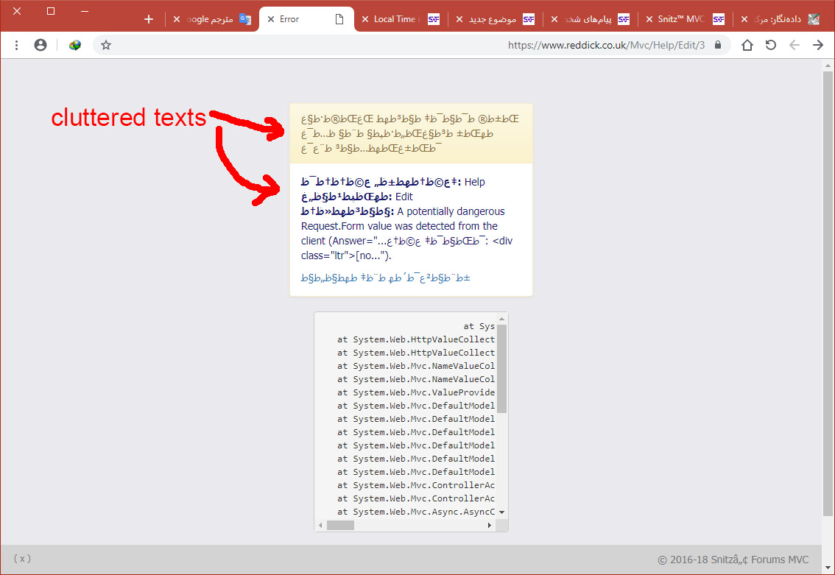
Task: Click the right-pointing navigation arrow
Action: click(x=817, y=46)
